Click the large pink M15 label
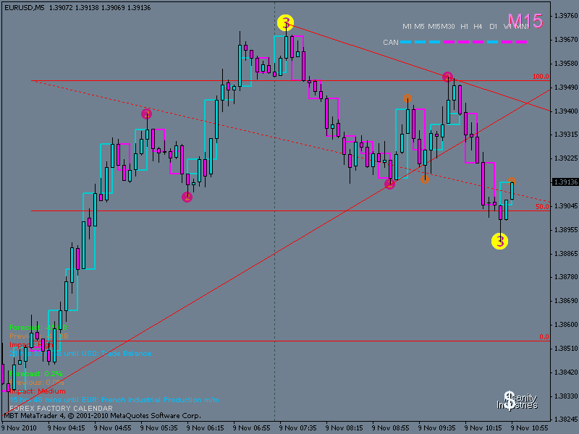The width and height of the screenshot is (579, 434). point(525,21)
